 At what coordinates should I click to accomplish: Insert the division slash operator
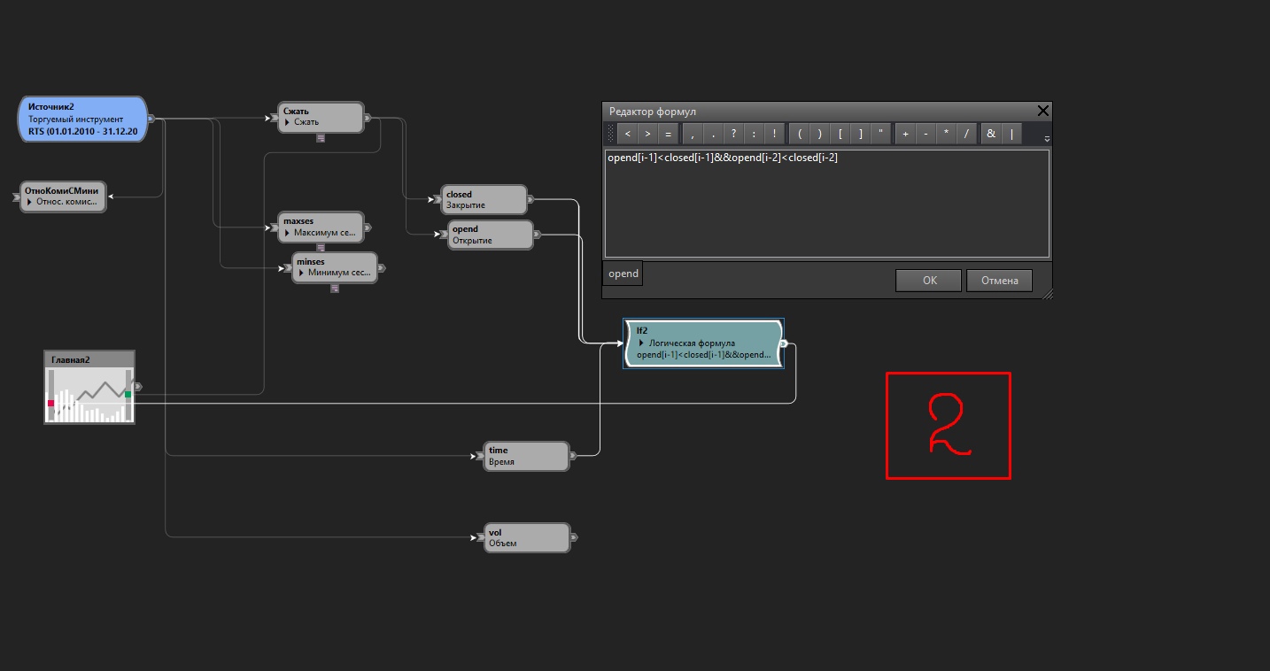[x=967, y=134]
